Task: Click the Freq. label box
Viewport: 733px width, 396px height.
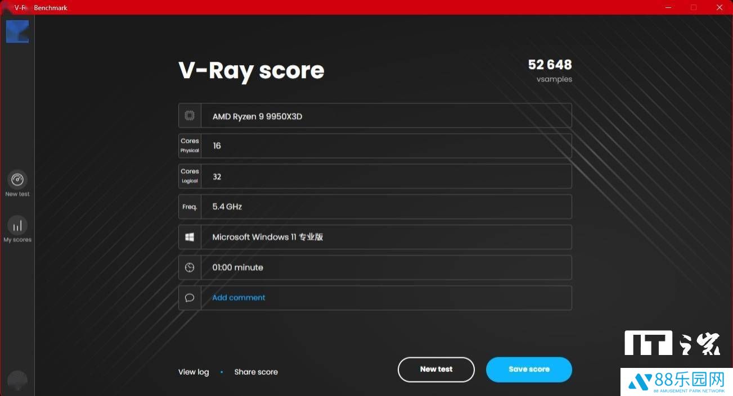Action: click(190, 207)
